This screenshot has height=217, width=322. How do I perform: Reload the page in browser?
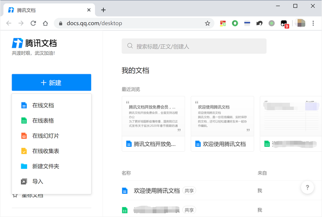(33, 23)
